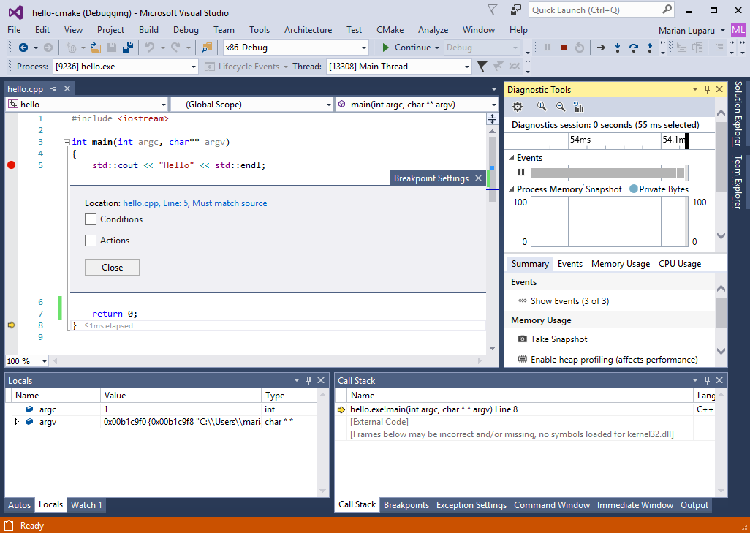Click the Restart debugging icon
Image resolution: width=750 pixels, height=533 pixels.
(580, 48)
